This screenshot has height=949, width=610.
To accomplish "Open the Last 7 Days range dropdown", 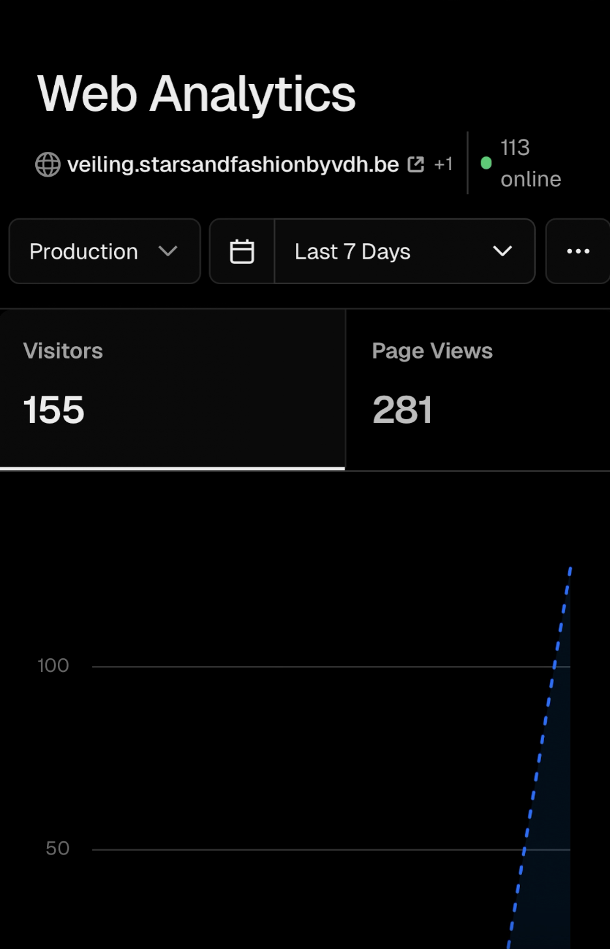I will (x=405, y=252).
